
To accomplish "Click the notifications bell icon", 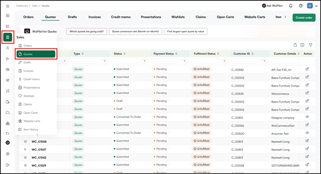I will coord(290,6).
